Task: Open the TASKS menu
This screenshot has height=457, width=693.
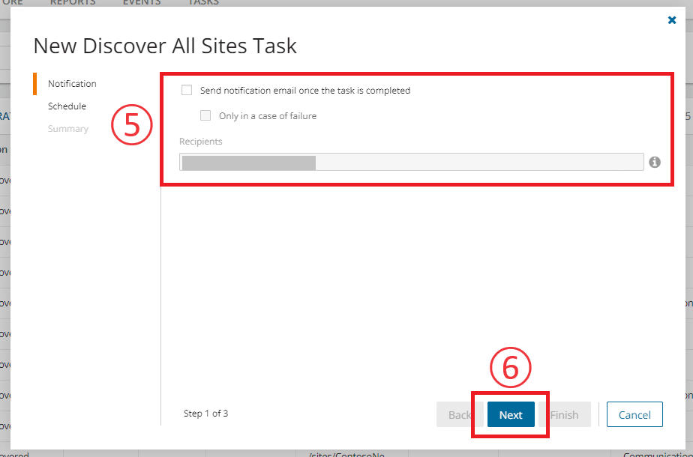Action: point(202,3)
